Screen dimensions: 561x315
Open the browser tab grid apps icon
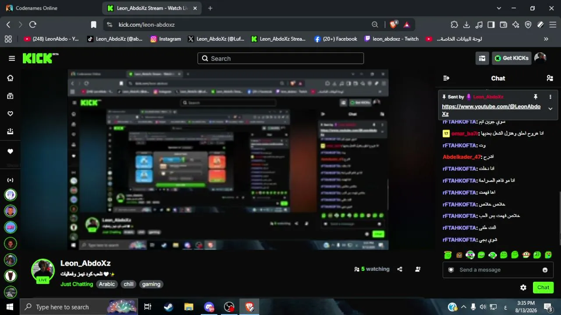pyautogui.click(x=8, y=39)
